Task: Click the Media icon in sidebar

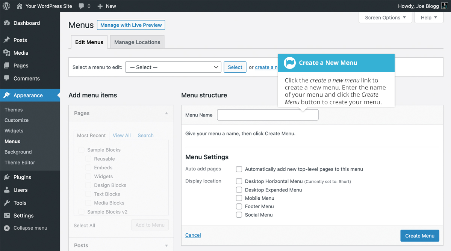Action: pyautogui.click(x=7, y=53)
